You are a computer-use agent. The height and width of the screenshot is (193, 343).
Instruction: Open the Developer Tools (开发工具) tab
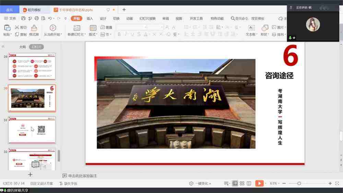196,19
